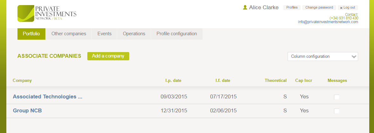The image size is (374, 133).
Task: Sort by the I.p. date column header
Action: tap(173, 80)
